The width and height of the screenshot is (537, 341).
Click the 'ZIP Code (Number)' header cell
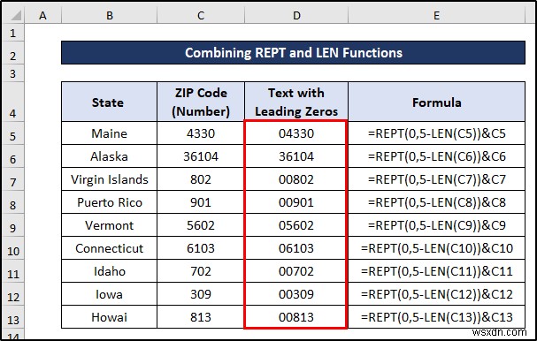(x=201, y=102)
